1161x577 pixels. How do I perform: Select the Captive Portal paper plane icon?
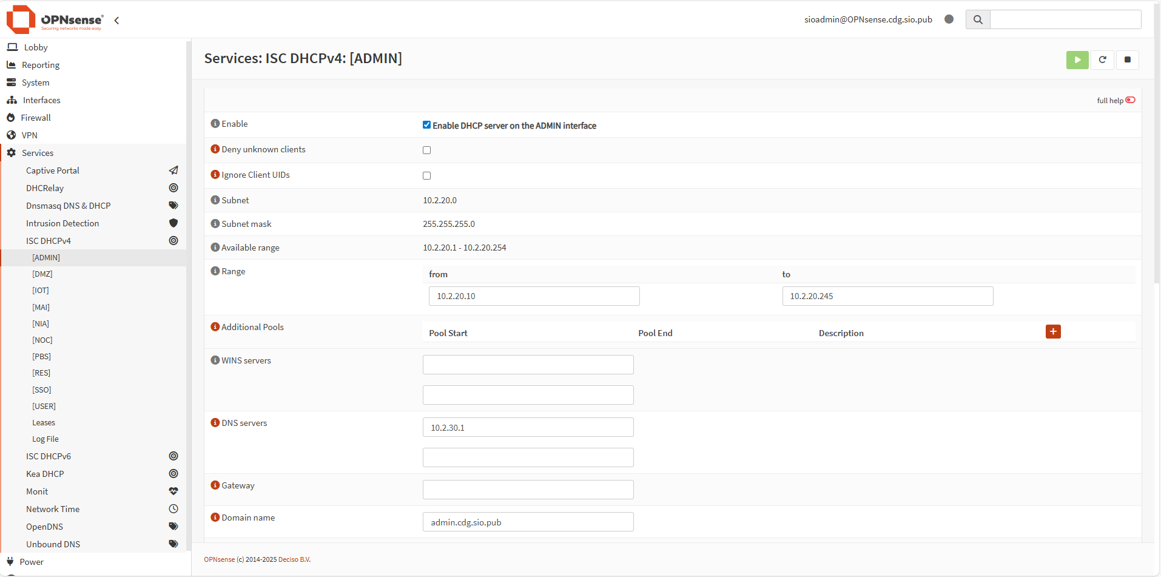173,170
